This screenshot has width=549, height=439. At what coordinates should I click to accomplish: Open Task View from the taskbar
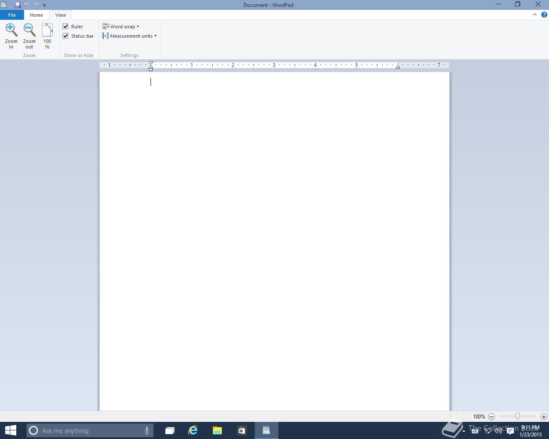pos(170,430)
